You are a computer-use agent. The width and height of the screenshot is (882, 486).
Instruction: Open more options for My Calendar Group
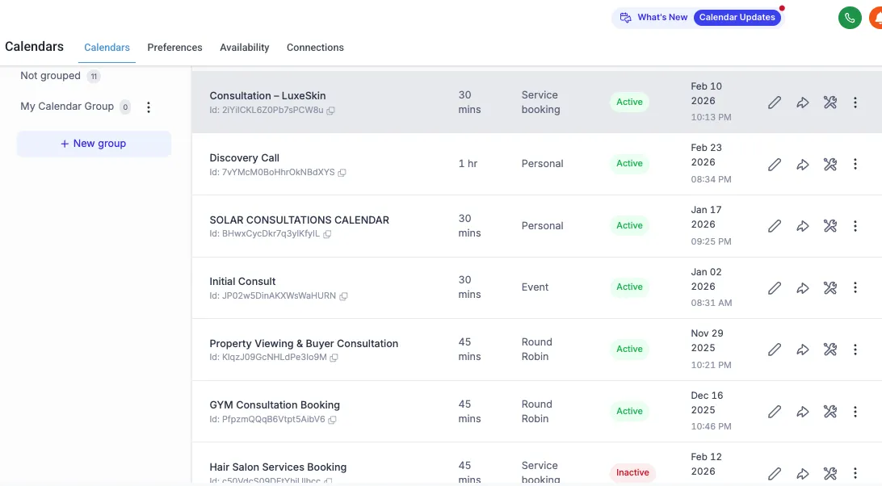pos(149,107)
